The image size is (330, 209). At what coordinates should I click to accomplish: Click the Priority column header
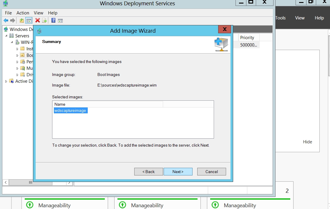[x=247, y=38]
